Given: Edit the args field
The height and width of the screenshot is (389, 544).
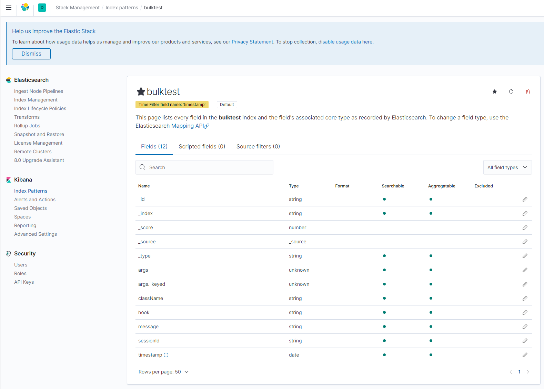Looking at the screenshot, I should click(x=525, y=270).
